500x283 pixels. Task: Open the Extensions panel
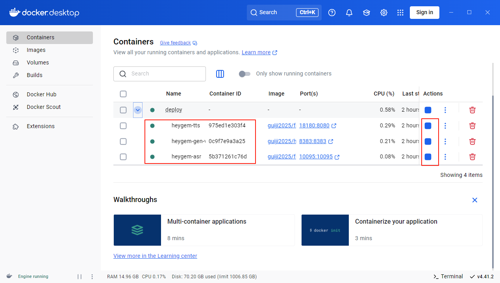click(x=41, y=126)
